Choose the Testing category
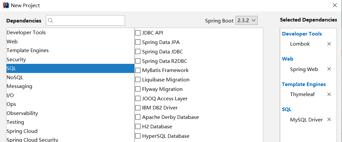Screen dimensions: 342x142 [x=71, y=122]
